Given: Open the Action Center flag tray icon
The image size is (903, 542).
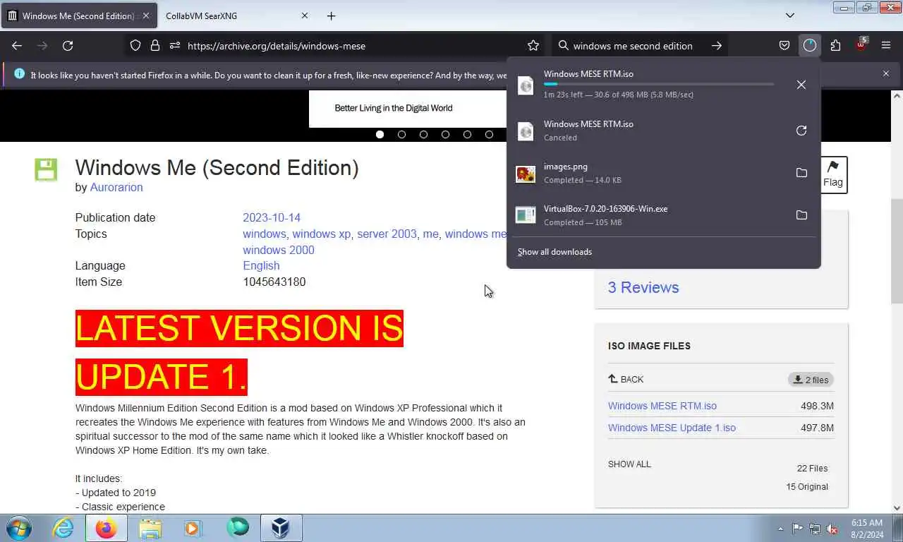Looking at the screenshot, I should click(x=797, y=529).
